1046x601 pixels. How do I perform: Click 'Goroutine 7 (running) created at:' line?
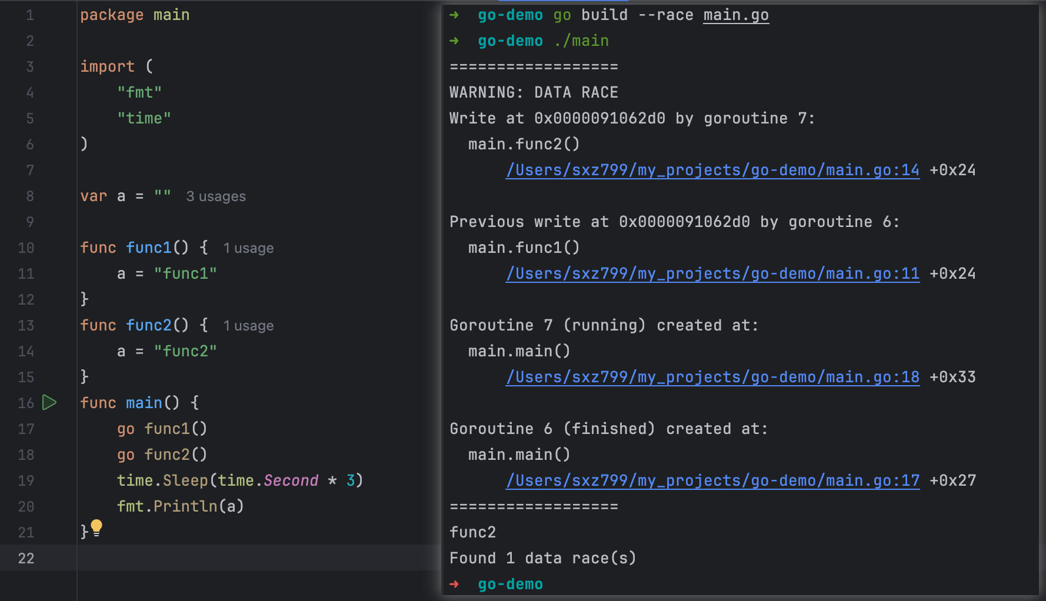604,326
